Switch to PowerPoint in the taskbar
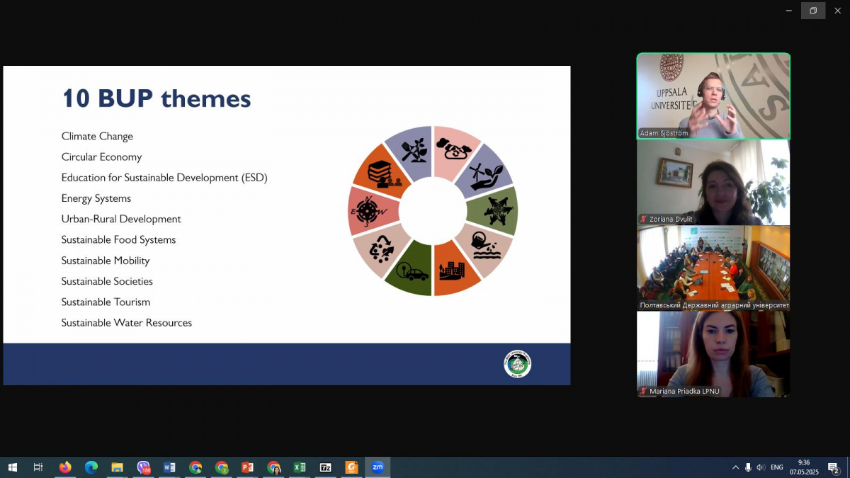The width and height of the screenshot is (850, 478). coord(247,467)
